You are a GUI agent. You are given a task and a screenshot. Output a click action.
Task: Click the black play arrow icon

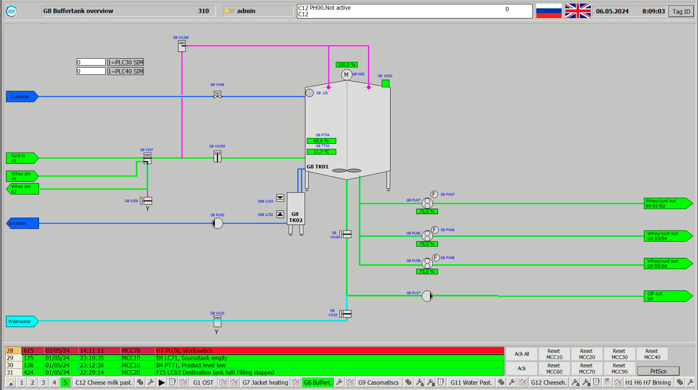click(x=162, y=382)
